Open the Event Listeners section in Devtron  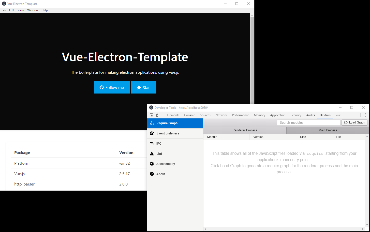point(175,133)
